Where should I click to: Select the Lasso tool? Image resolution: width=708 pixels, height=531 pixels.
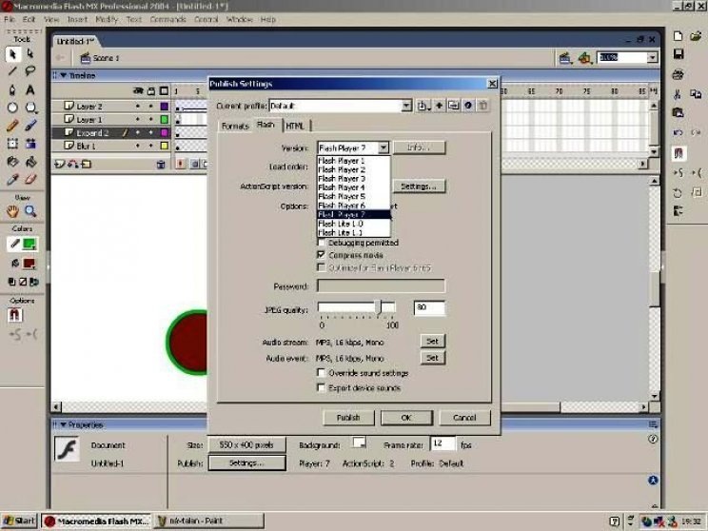pyautogui.click(x=30, y=71)
